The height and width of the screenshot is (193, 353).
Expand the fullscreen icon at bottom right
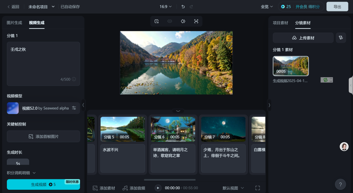coord(258,188)
